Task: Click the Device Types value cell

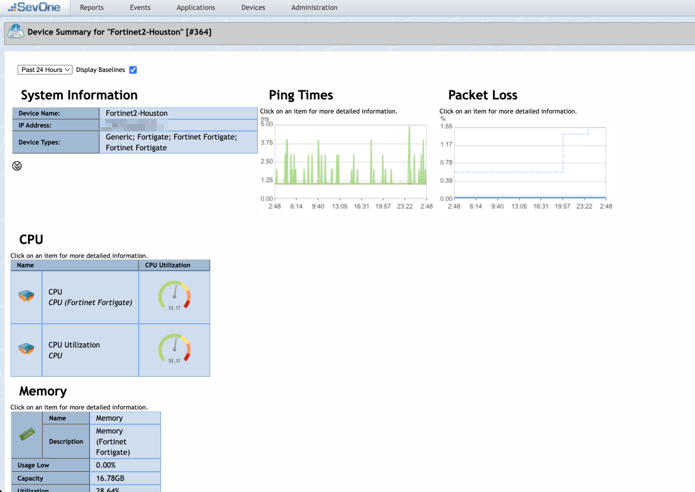Action: point(178,142)
